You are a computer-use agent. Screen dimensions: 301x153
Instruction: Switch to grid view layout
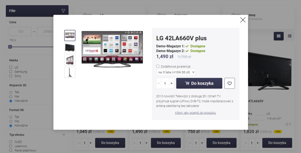pos(278,36)
